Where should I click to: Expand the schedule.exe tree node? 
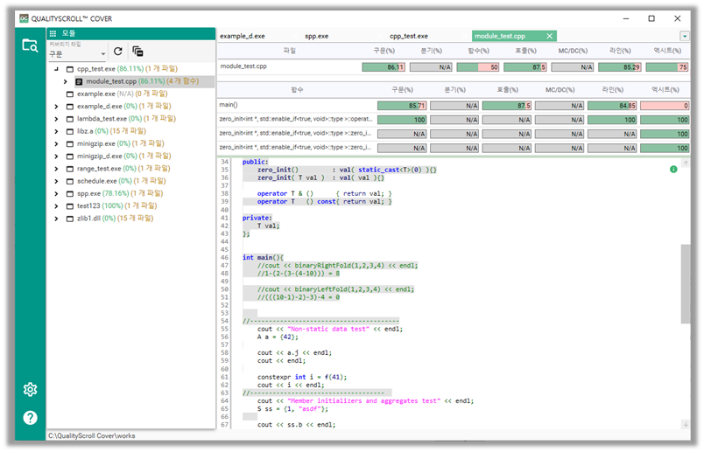click(x=56, y=181)
